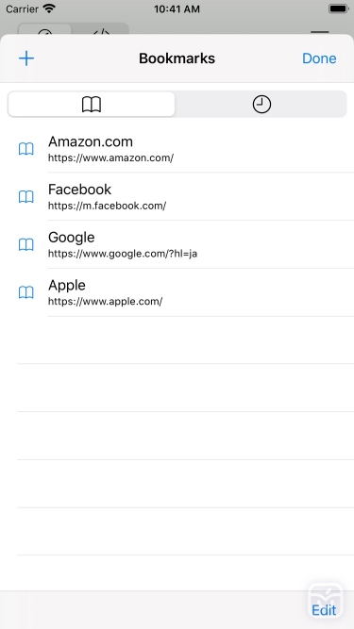
Task: Switch to the bookmarks book tab
Action: point(92,105)
